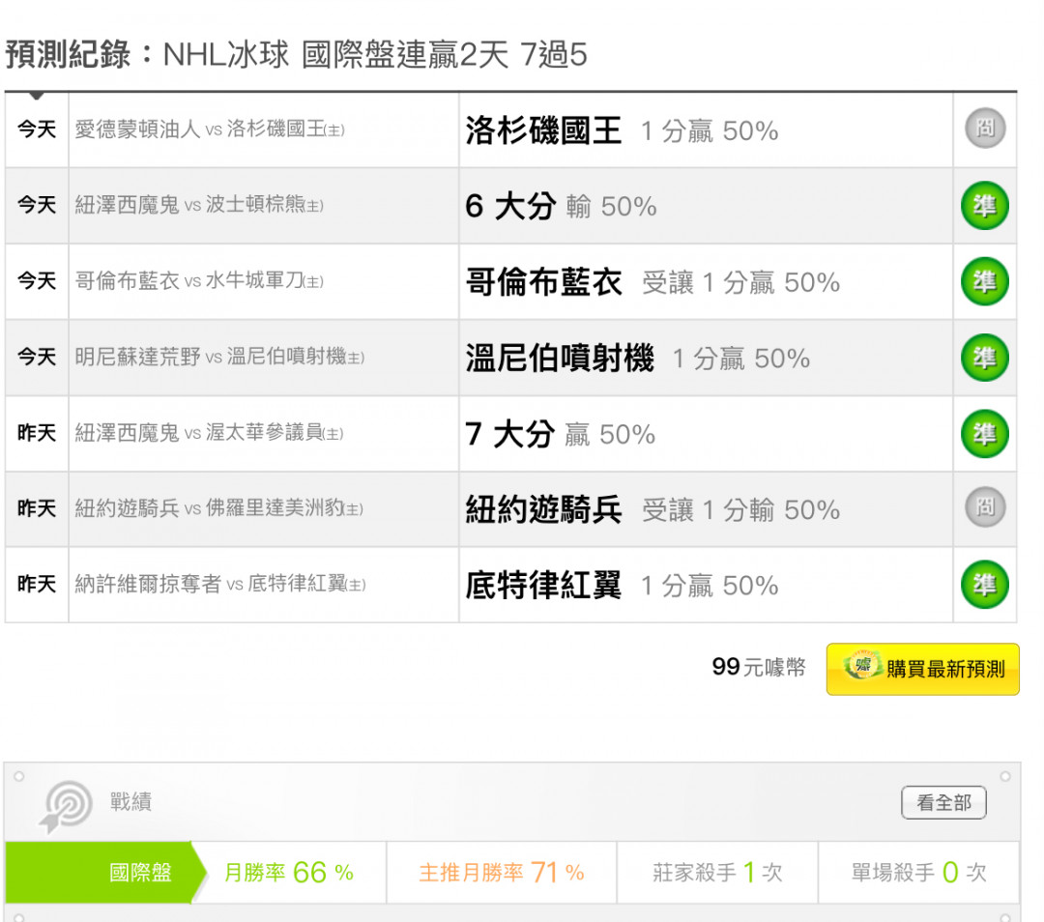Click the 預測紀錄 heading title
This screenshot has height=922, width=1044.
tap(297, 54)
